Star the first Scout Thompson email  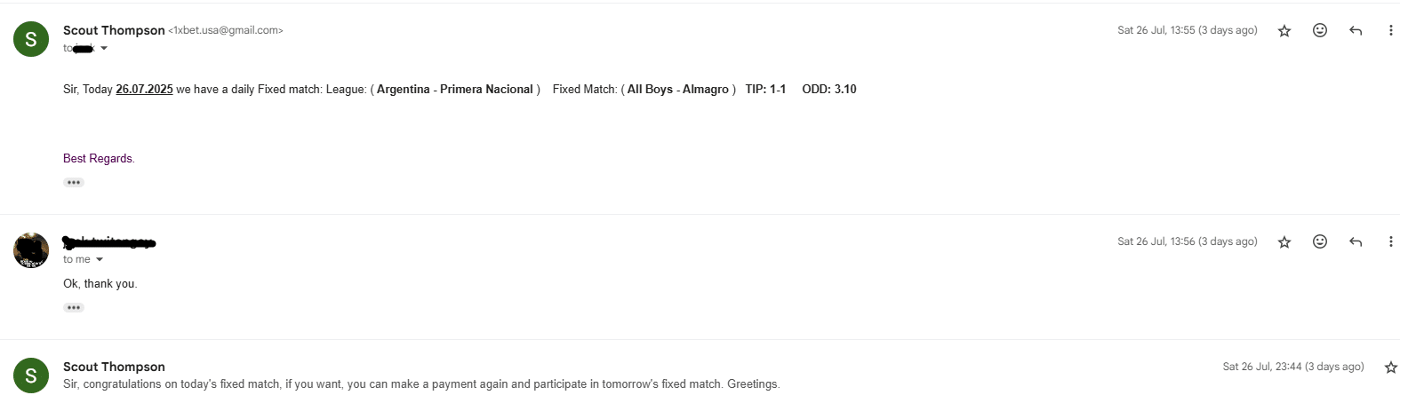[1284, 31]
